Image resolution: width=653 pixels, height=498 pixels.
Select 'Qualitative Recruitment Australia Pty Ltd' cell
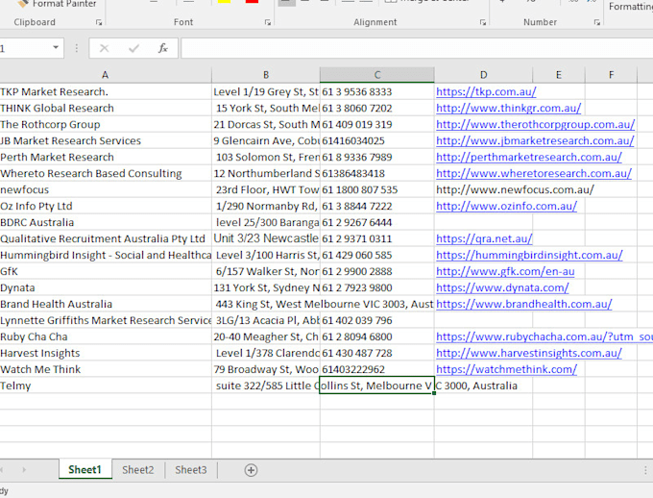click(106, 238)
